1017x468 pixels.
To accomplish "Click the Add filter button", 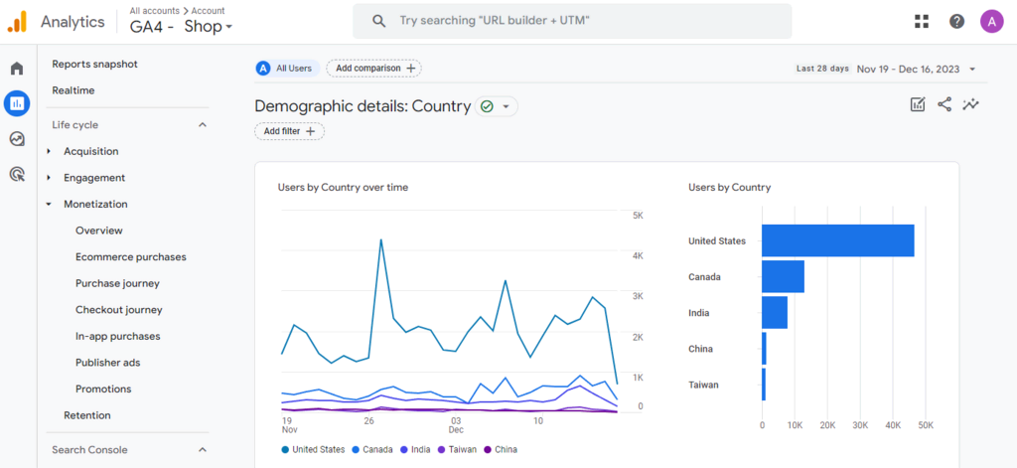I will point(289,131).
